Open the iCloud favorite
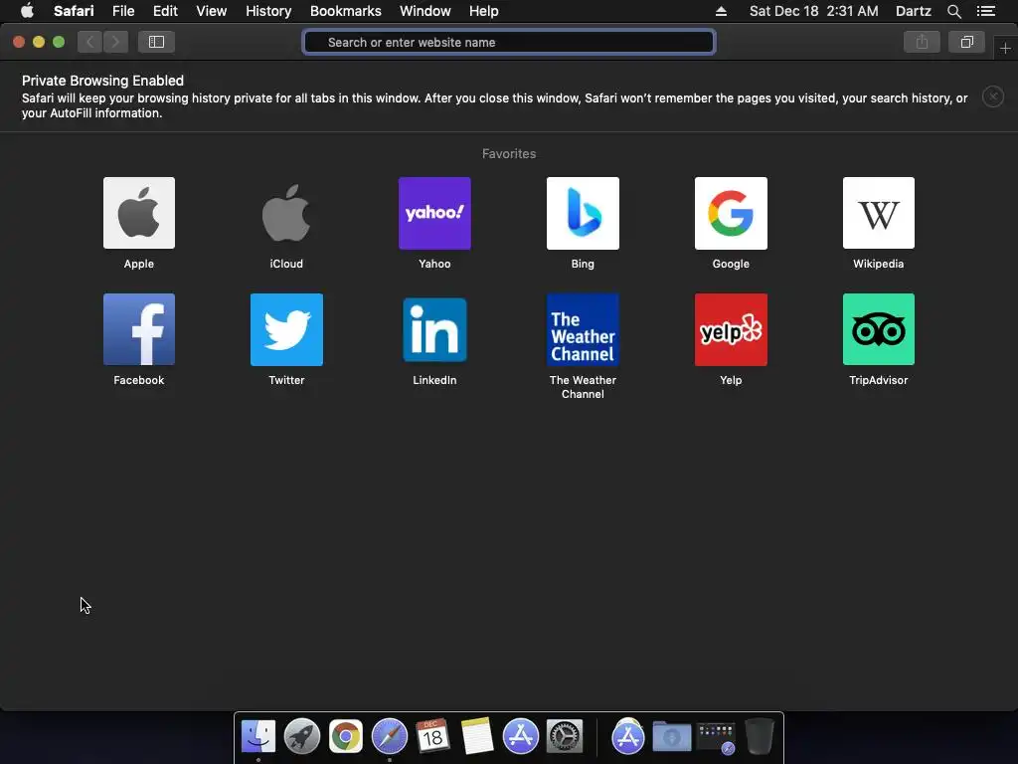 [286, 213]
